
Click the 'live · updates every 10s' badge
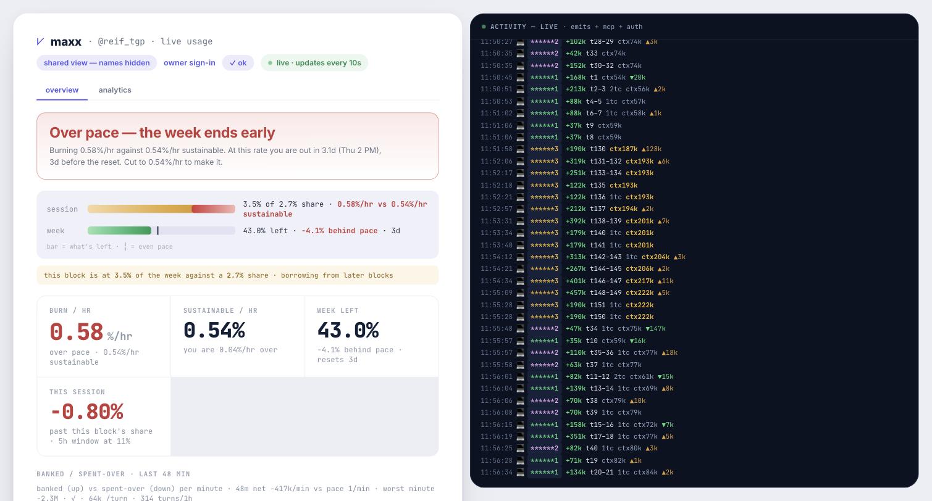click(314, 63)
